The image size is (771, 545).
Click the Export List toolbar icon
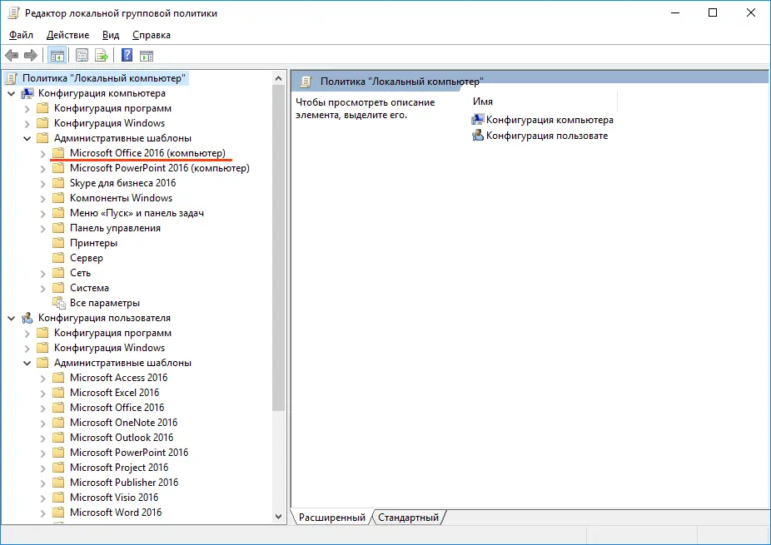[102, 56]
